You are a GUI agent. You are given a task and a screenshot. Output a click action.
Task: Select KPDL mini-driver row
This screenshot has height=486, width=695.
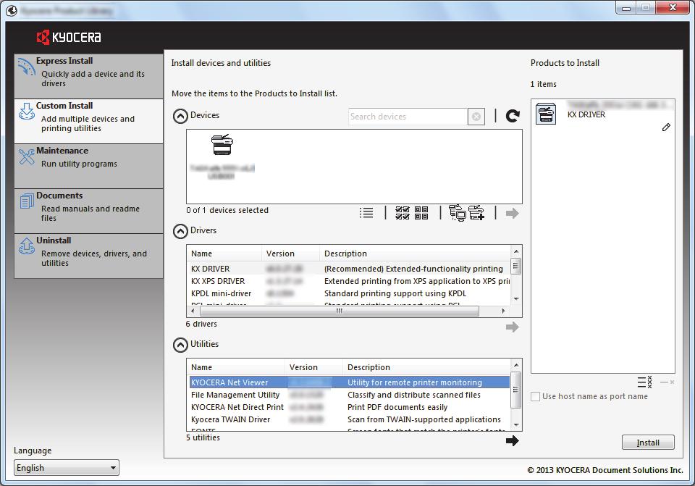pyautogui.click(x=349, y=293)
